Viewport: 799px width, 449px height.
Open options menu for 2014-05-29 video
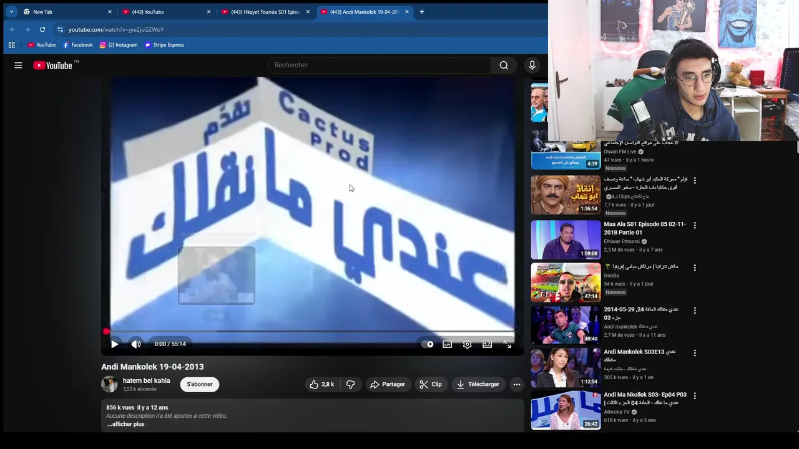(x=695, y=310)
